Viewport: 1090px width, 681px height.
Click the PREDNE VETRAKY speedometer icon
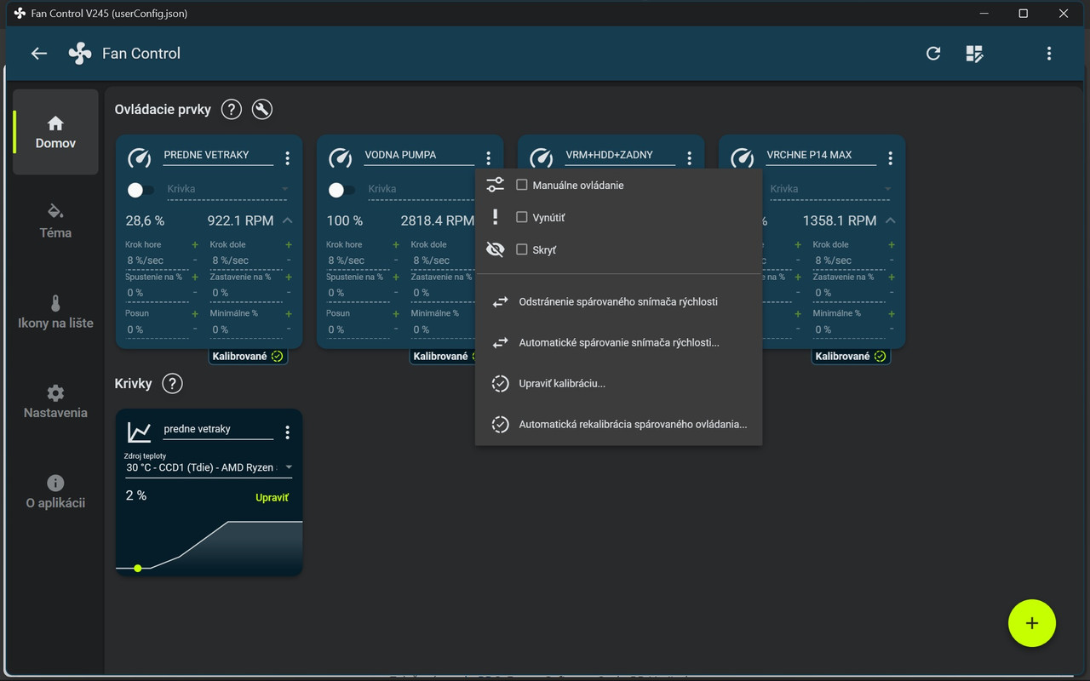(140, 158)
